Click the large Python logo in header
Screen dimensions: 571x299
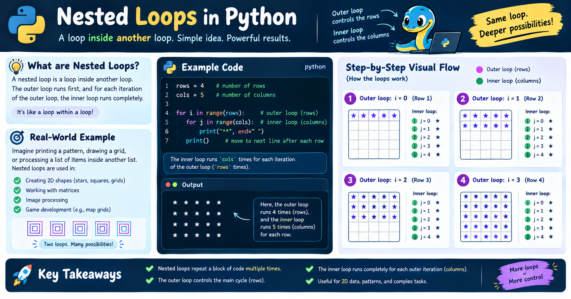[x=27, y=25]
